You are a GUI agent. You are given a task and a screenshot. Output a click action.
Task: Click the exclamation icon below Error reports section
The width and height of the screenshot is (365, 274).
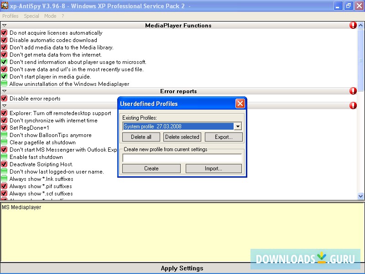click(x=353, y=105)
